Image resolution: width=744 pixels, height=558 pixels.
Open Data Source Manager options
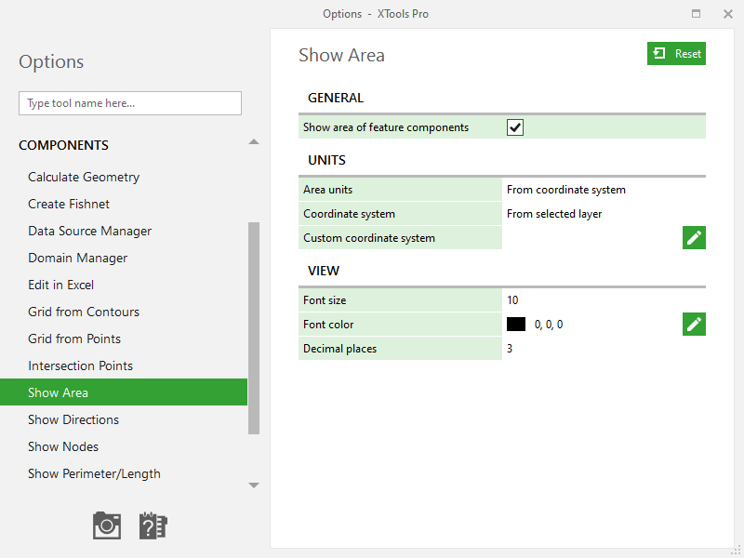tap(89, 231)
